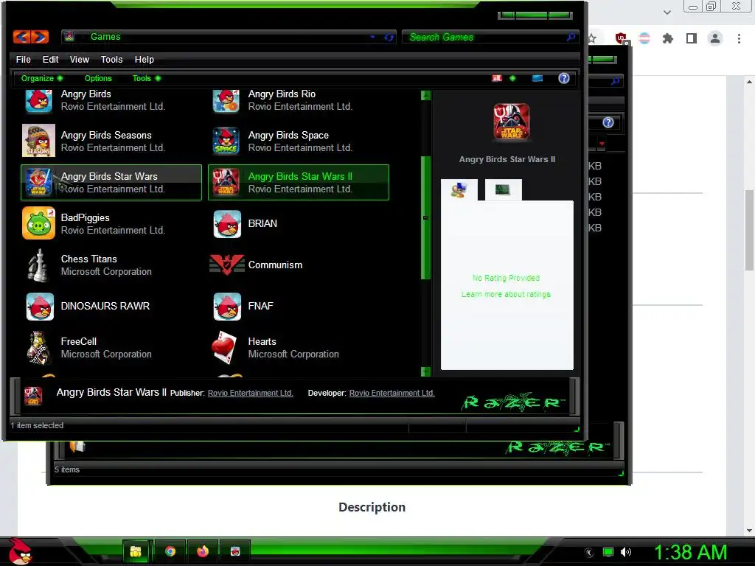755x566 pixels.
Task: Click the Angry Birds Star Wars II preview thumbnail
Action: point(512,122)
